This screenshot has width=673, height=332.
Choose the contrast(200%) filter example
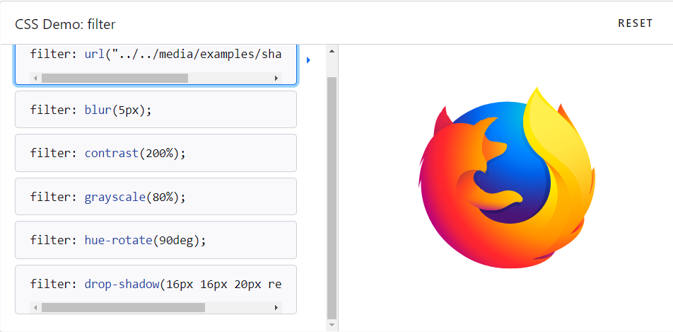point(156,153)
